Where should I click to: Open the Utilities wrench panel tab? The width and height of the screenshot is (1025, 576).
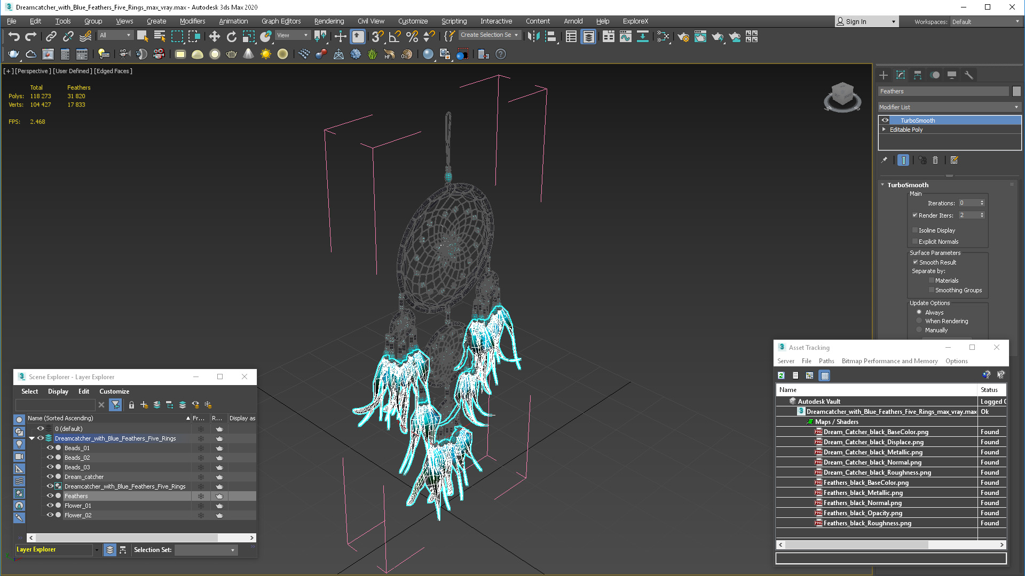coord(969,75)
